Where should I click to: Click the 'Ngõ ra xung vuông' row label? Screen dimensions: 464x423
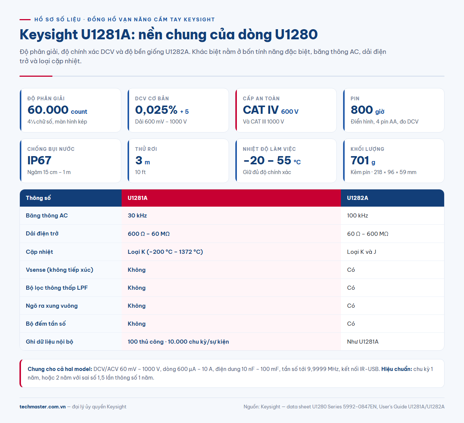(x=52, y=305)
